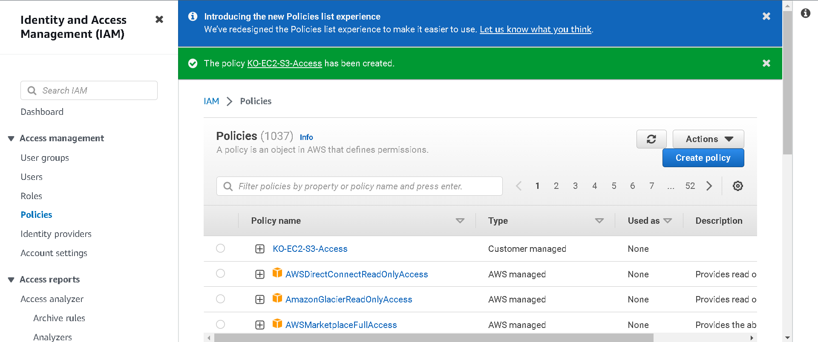Refresh the policies list
Image resolution: width=818 pixels, height=342 pixels.
click(651, 139)
